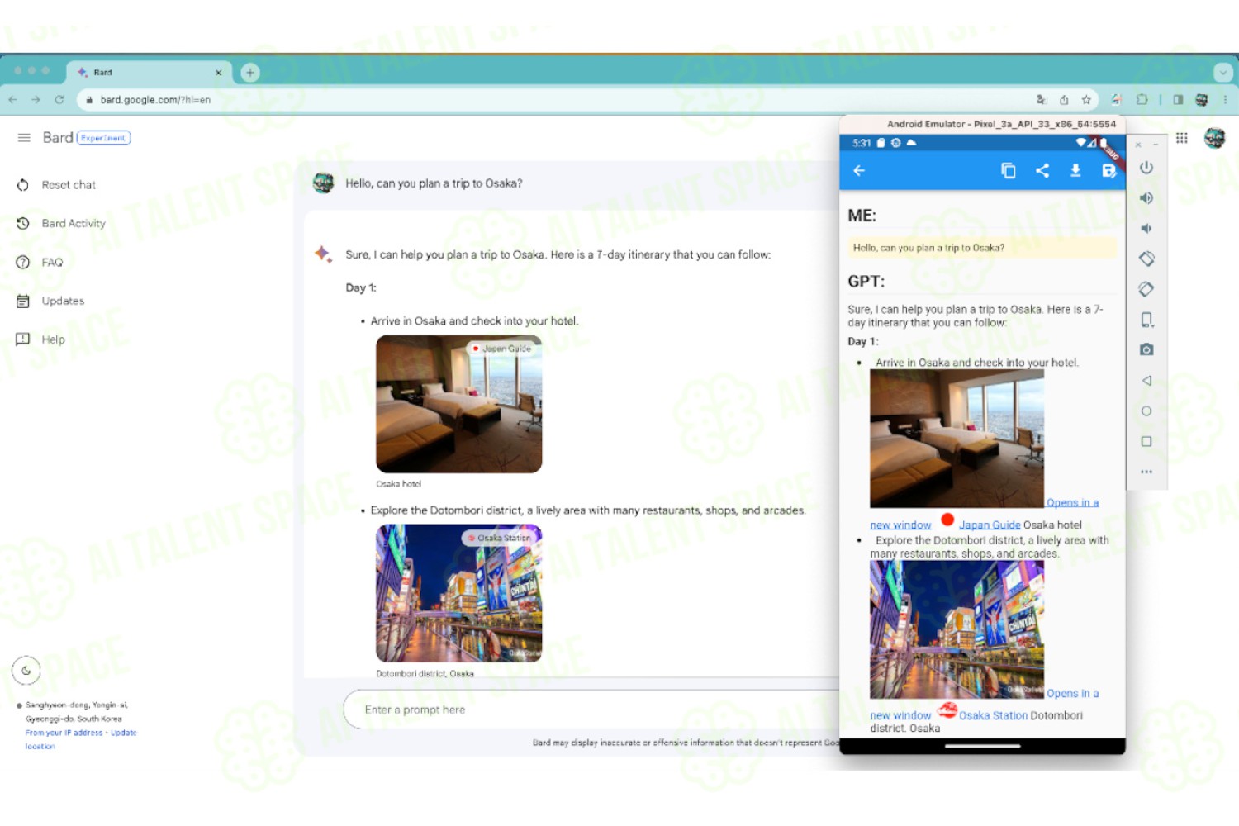Click the share page icon in address bar
1239x826 pixels.
[x=1064, y=100]
